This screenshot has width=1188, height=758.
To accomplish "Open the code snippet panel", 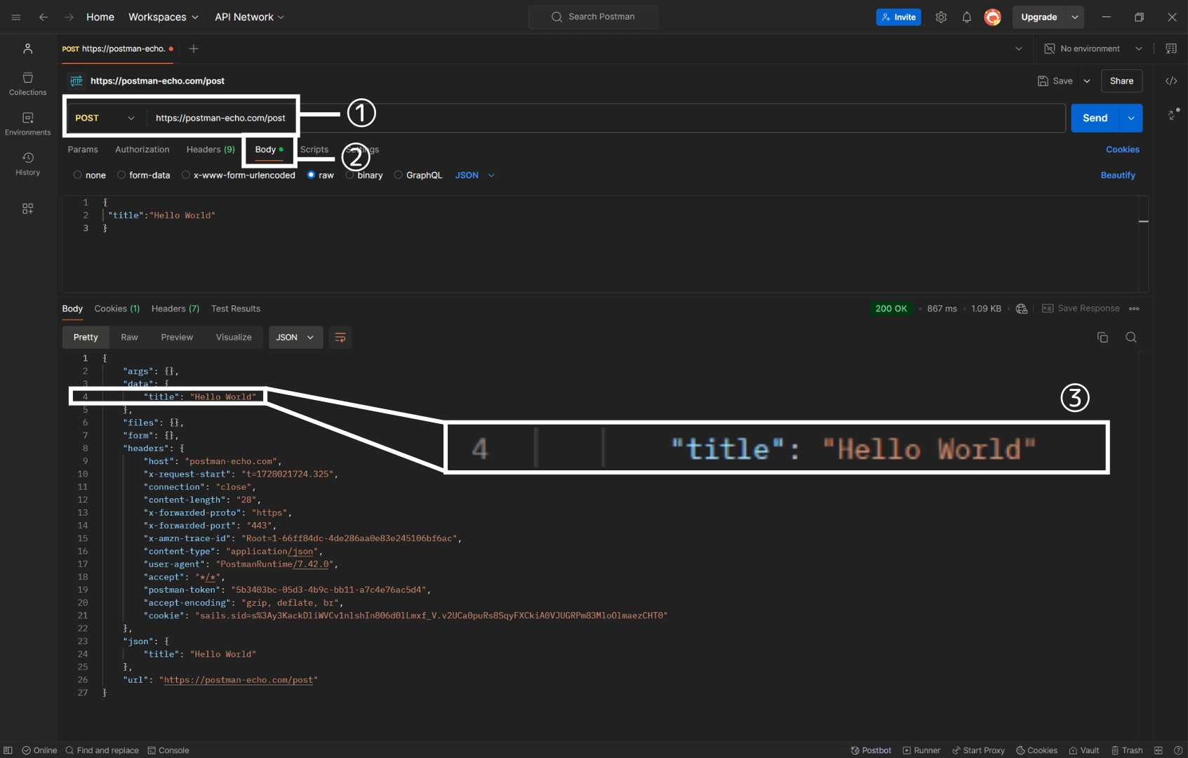I will (x=1171, y=81).
